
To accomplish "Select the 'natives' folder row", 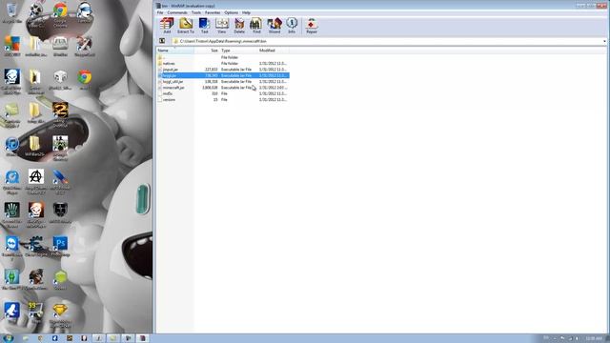I will (223, 64).
